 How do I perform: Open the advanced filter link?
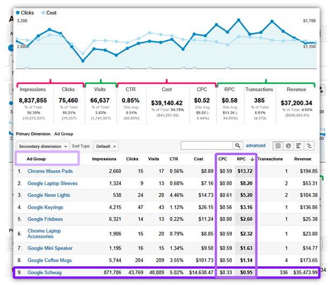pos(256,146)
